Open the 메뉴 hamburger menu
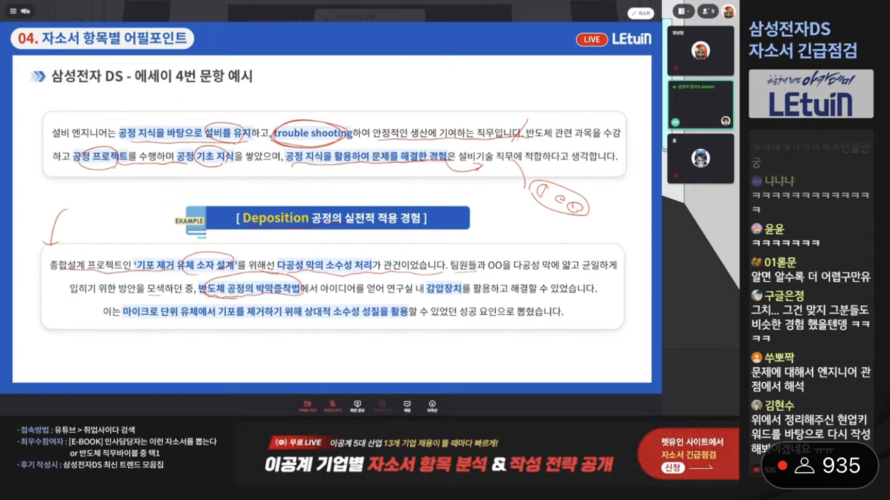Viewport: 890px width, 500px height. tap(21, 11)
